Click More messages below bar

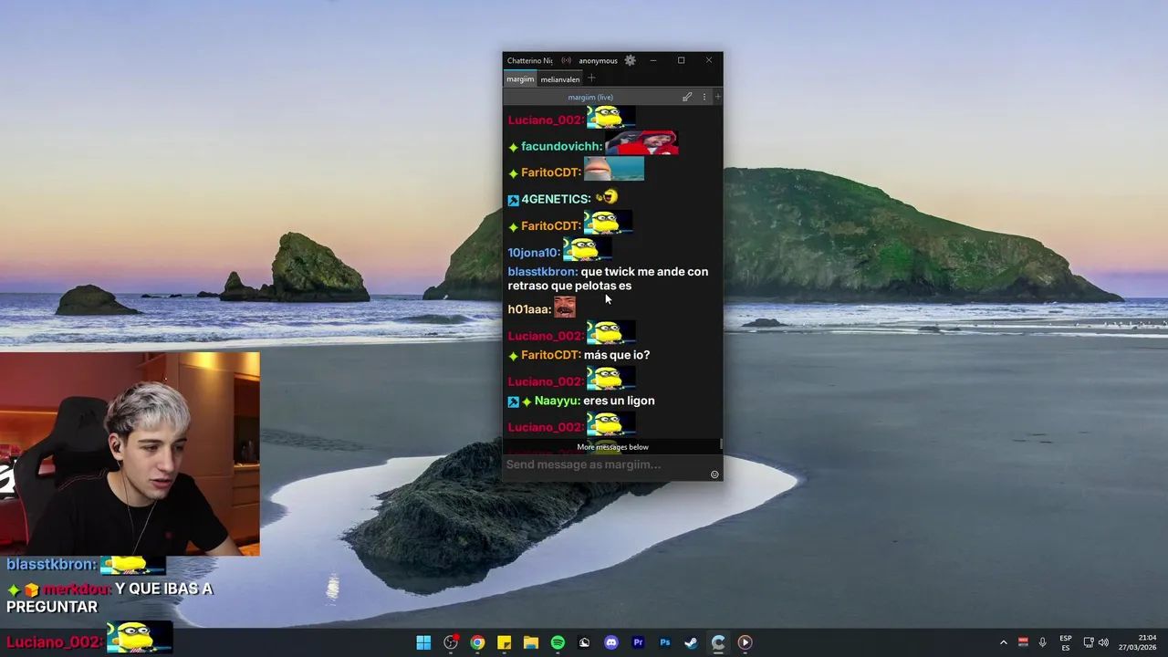point(612,447)
